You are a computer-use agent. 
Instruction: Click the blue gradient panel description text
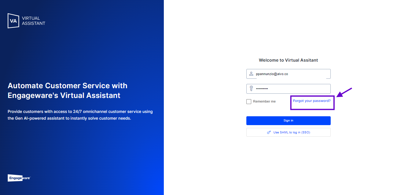(80, 115)
